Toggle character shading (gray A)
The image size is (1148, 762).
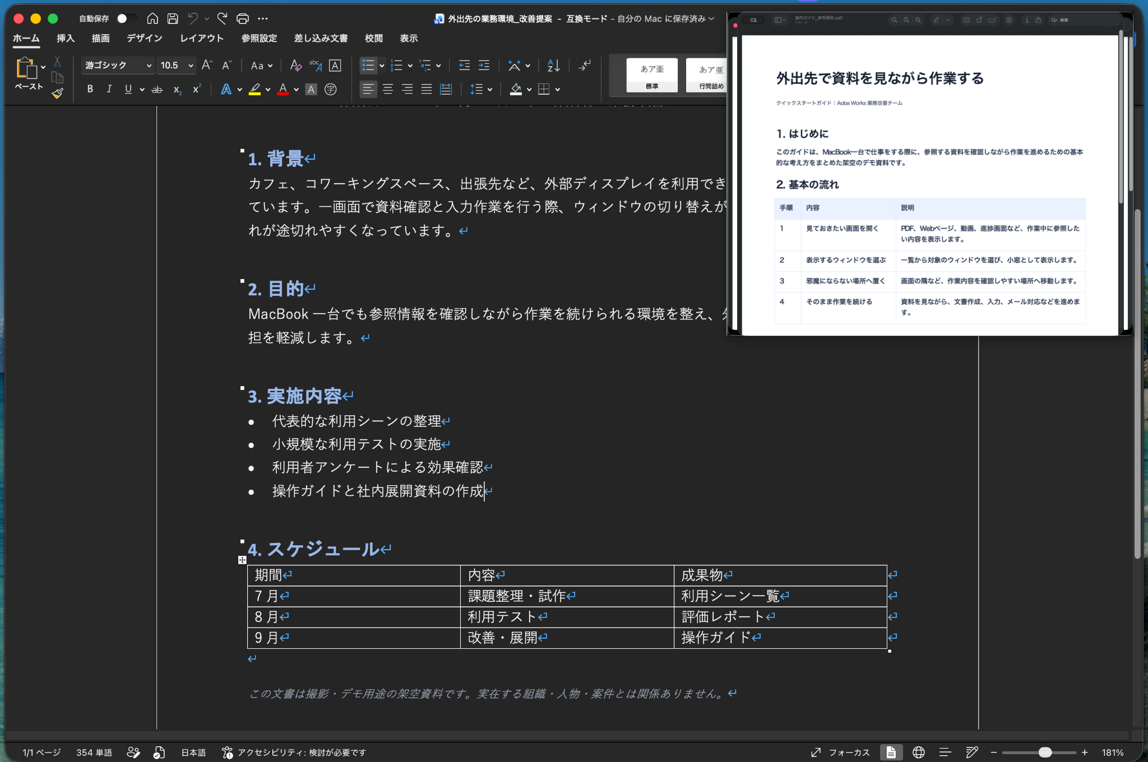coord(311,89)
